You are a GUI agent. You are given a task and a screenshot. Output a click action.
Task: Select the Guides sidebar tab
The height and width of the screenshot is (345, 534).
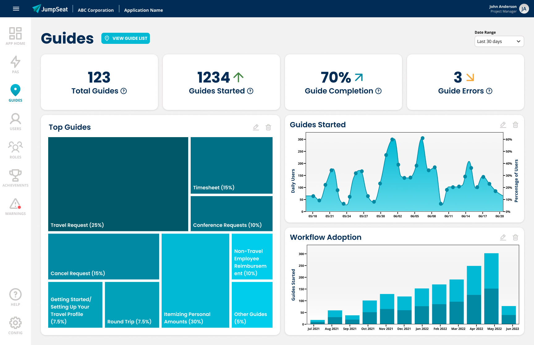tap(15, 93)
